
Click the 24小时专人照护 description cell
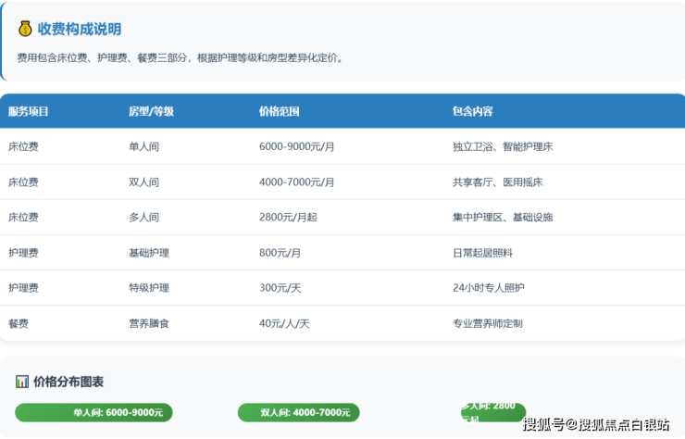point(489,288)
